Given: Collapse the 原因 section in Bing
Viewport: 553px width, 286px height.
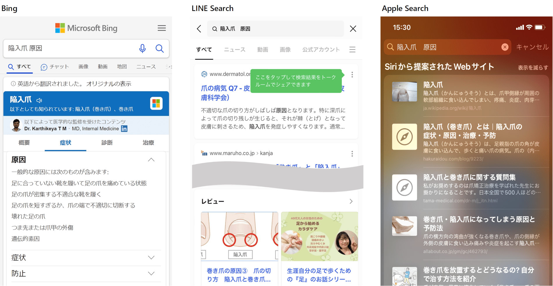Looking at the screenshot, I should click(x=151, y=160).
